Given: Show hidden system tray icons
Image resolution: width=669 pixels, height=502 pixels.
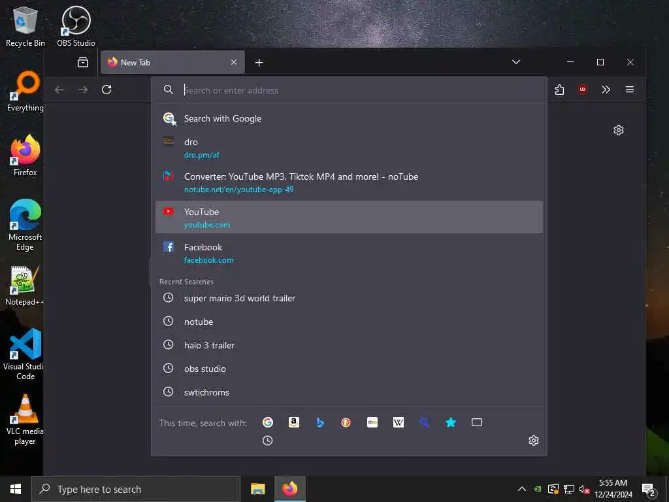Looking at the screenshot, I should tap(521, 489).
